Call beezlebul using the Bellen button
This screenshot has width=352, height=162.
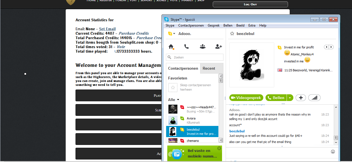pos(276,98)
